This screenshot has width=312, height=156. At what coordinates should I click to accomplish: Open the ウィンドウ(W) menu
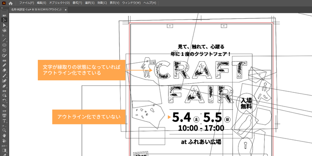click(131, 3)
